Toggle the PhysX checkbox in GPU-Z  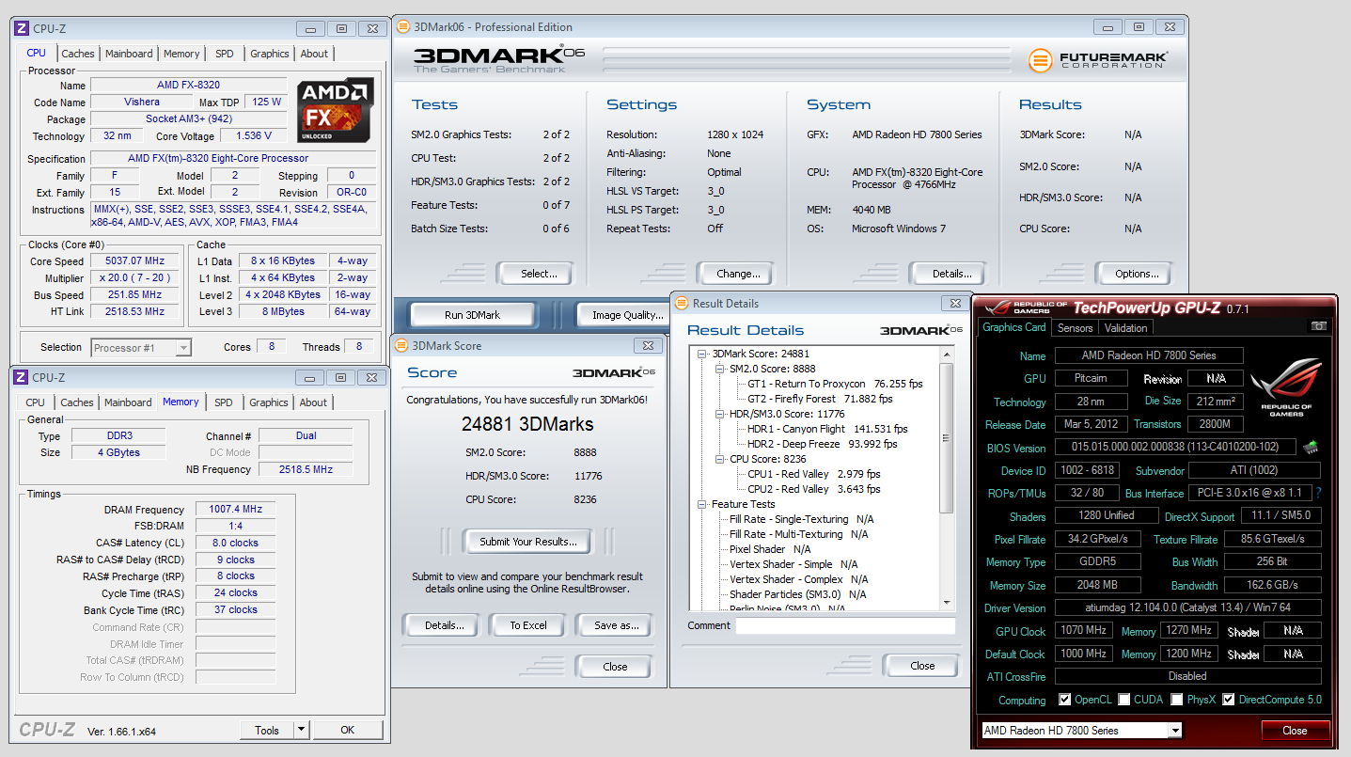click(x=1176, y=700)
